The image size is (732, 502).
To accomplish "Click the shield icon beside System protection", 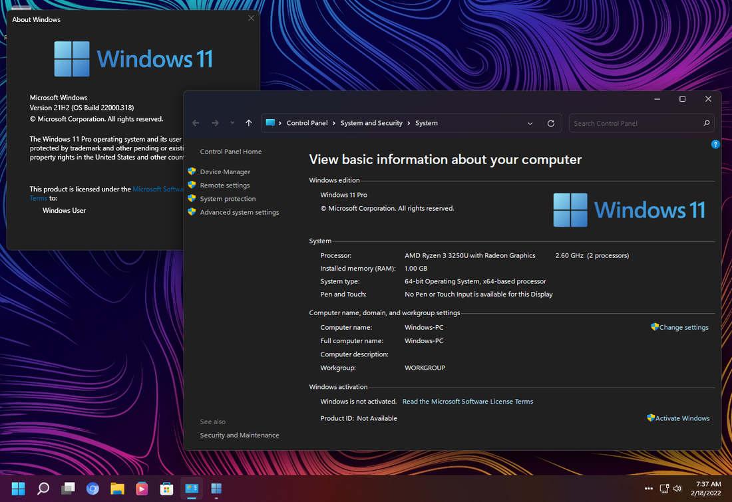I will click(192, 198).
